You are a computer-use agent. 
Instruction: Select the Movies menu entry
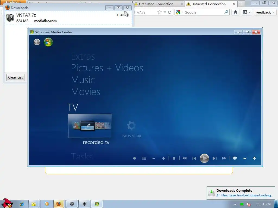(86, 92)
